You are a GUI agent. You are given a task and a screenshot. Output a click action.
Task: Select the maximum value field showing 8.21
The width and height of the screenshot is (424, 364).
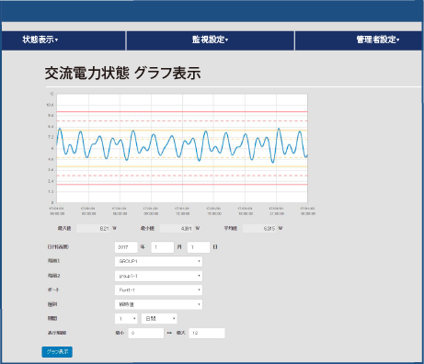[93, 229]
